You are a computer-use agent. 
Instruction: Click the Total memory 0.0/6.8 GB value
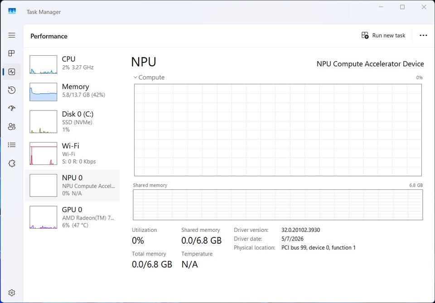(x=152, y=265)
